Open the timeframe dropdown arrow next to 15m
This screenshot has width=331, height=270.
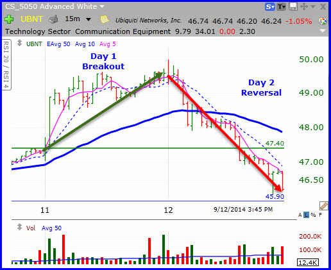click(89, 19)
